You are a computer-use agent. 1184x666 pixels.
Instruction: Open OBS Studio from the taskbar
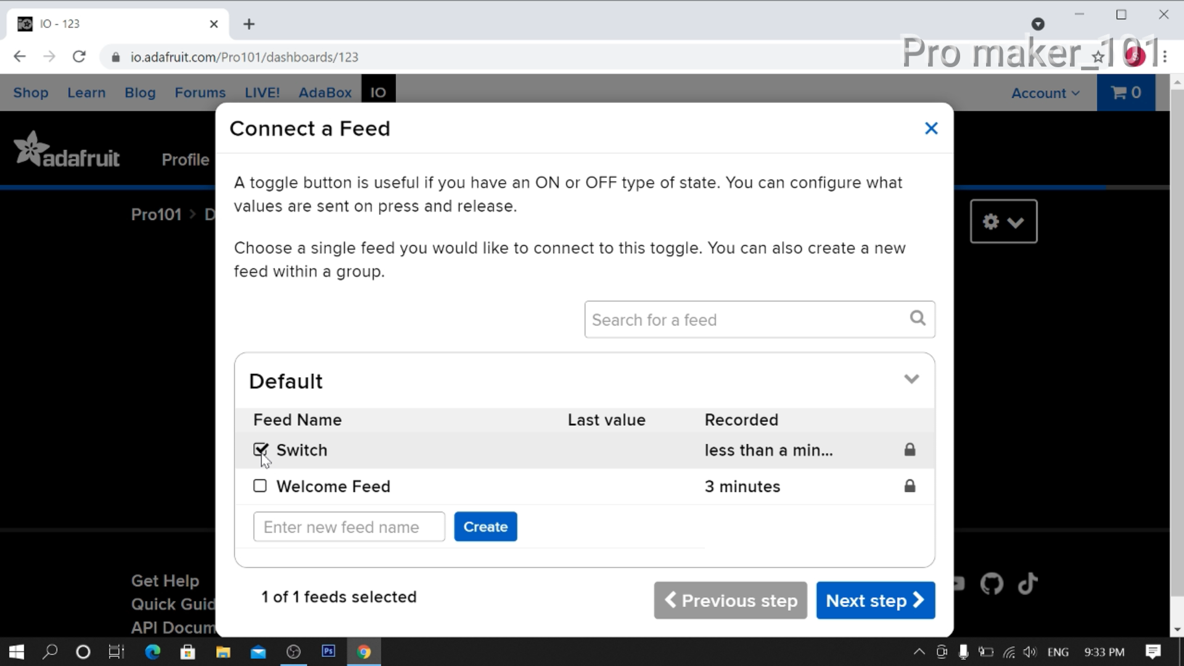click(294, 652)
